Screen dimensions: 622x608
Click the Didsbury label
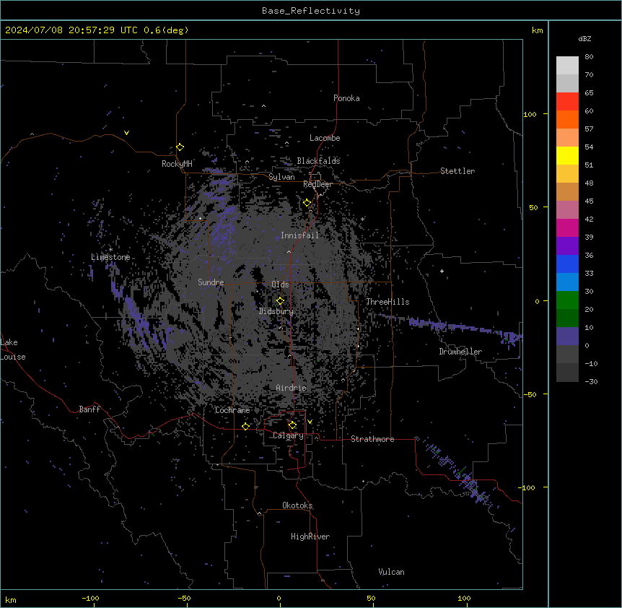pyautogui.click(x=276, y=311)
